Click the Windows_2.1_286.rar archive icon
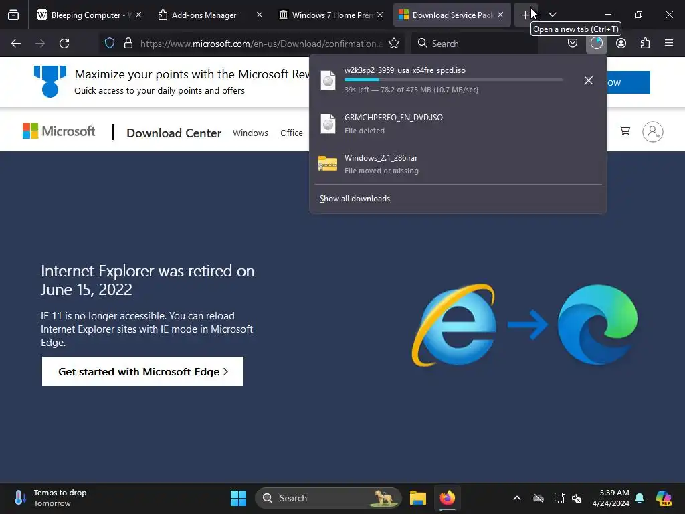Image resolution: width=685 pixels, height=514 pixels. [x=328, y=164]
